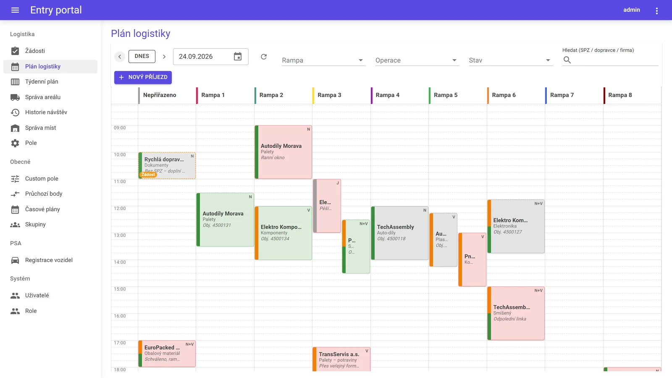Click the Custom pole tune icon

coord(15,178)
